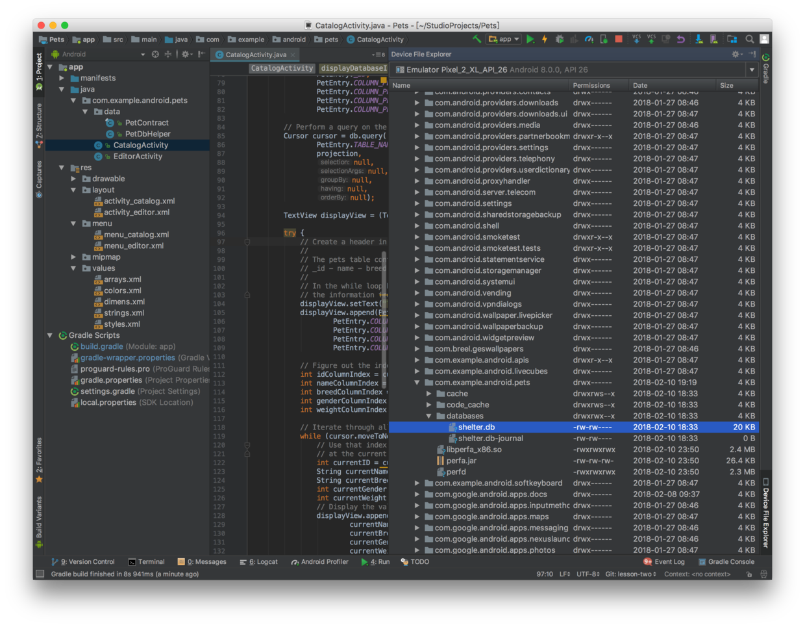Click the inspector face icon in status bar
Screen dimensions: 805x627
(x=763, y=574)
